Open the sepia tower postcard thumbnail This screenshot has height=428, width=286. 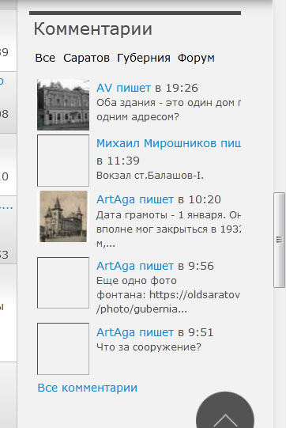click(x=63, y=216)
